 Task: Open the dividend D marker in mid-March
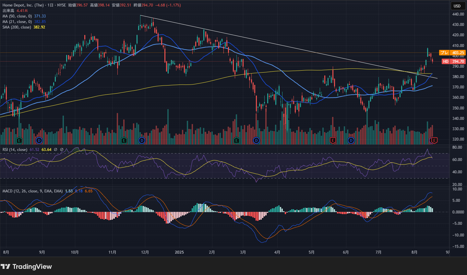[x=256, y=140]
